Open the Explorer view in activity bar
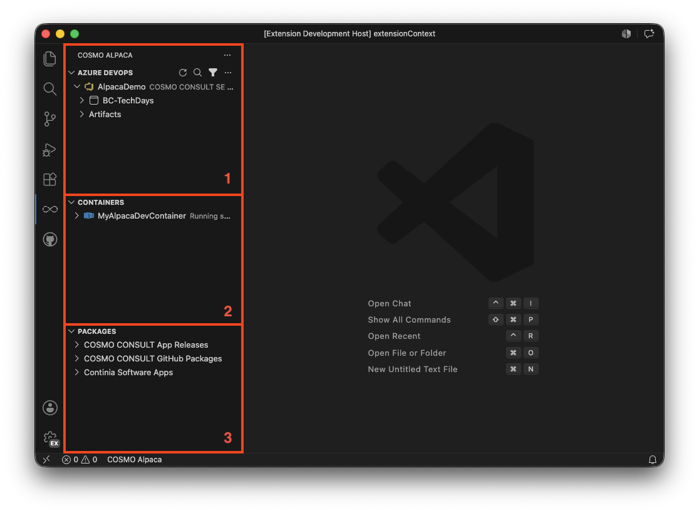This screenshot has width=699, height=513. pyautogui.click(x=50, y=59)
